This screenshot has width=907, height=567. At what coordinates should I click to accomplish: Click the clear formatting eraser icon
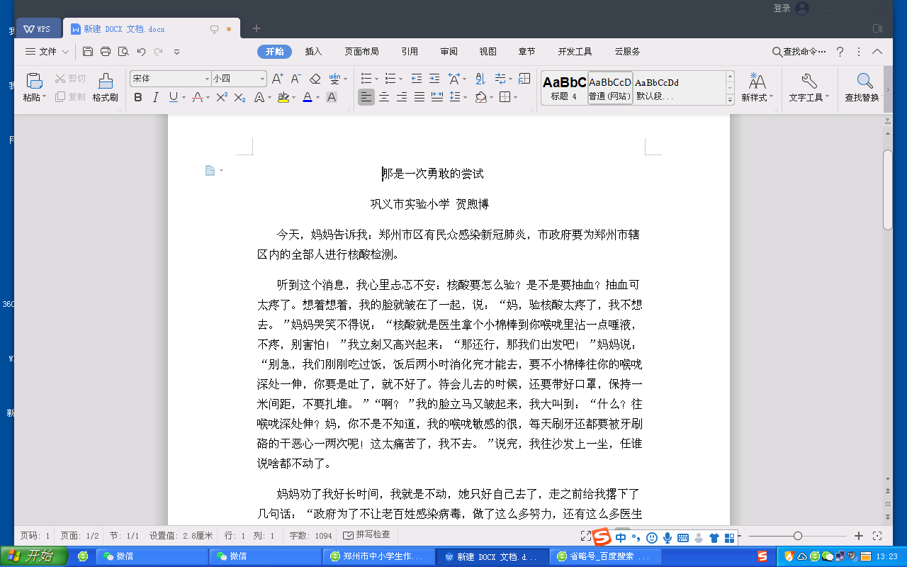315,79
